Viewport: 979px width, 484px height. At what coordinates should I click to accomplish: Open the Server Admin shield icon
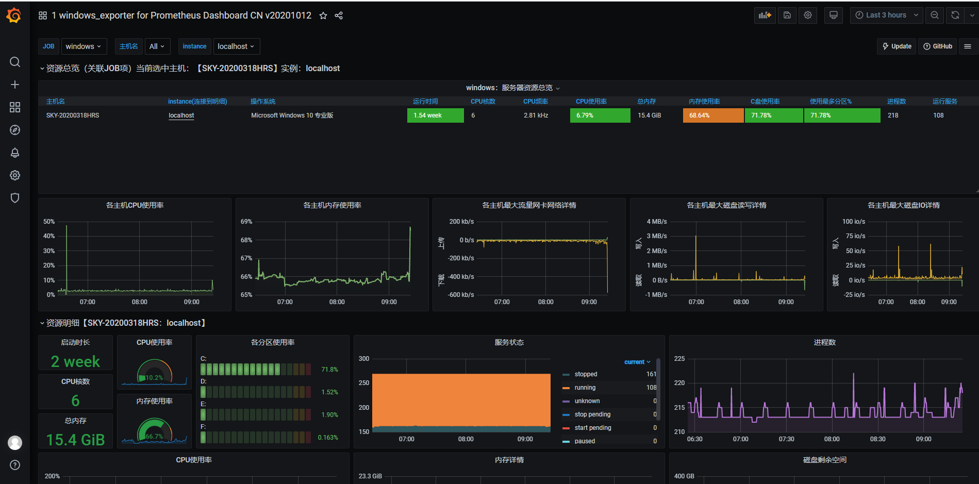[x=15, y=198]
